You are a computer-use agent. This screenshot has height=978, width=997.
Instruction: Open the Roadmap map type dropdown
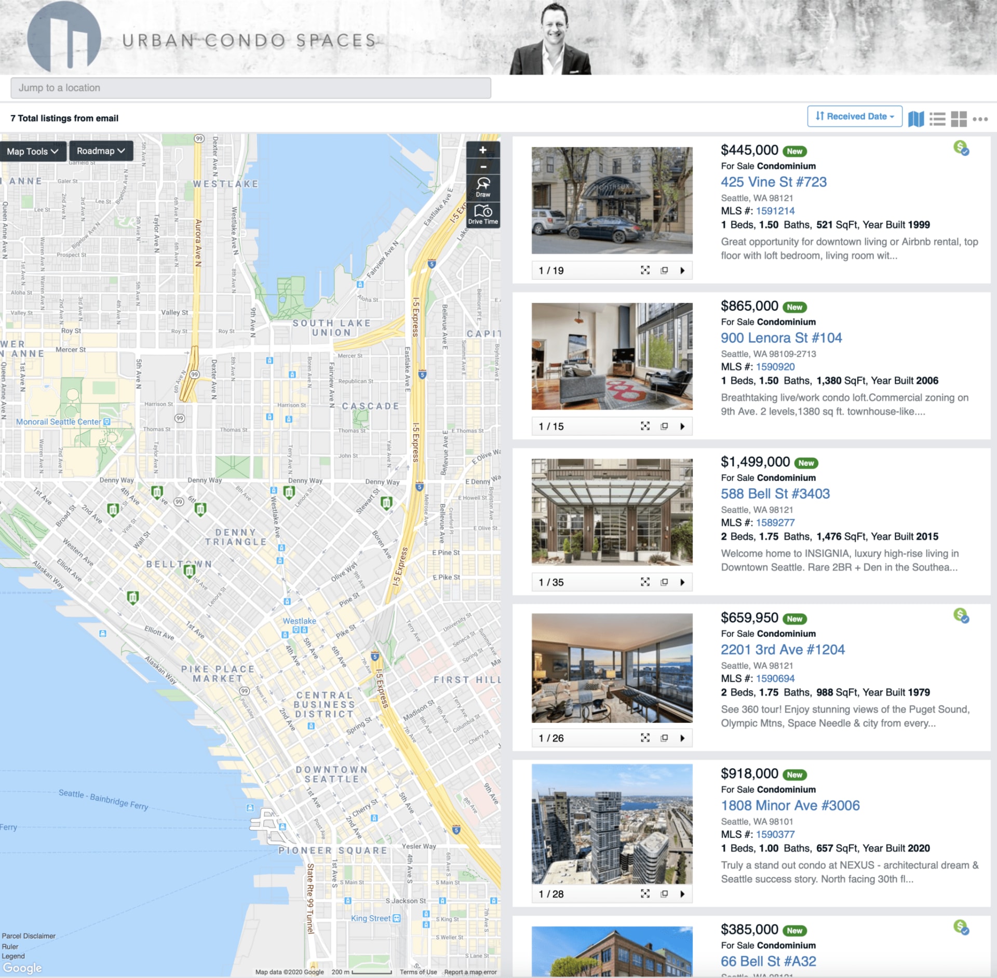(x=101, y=151)
